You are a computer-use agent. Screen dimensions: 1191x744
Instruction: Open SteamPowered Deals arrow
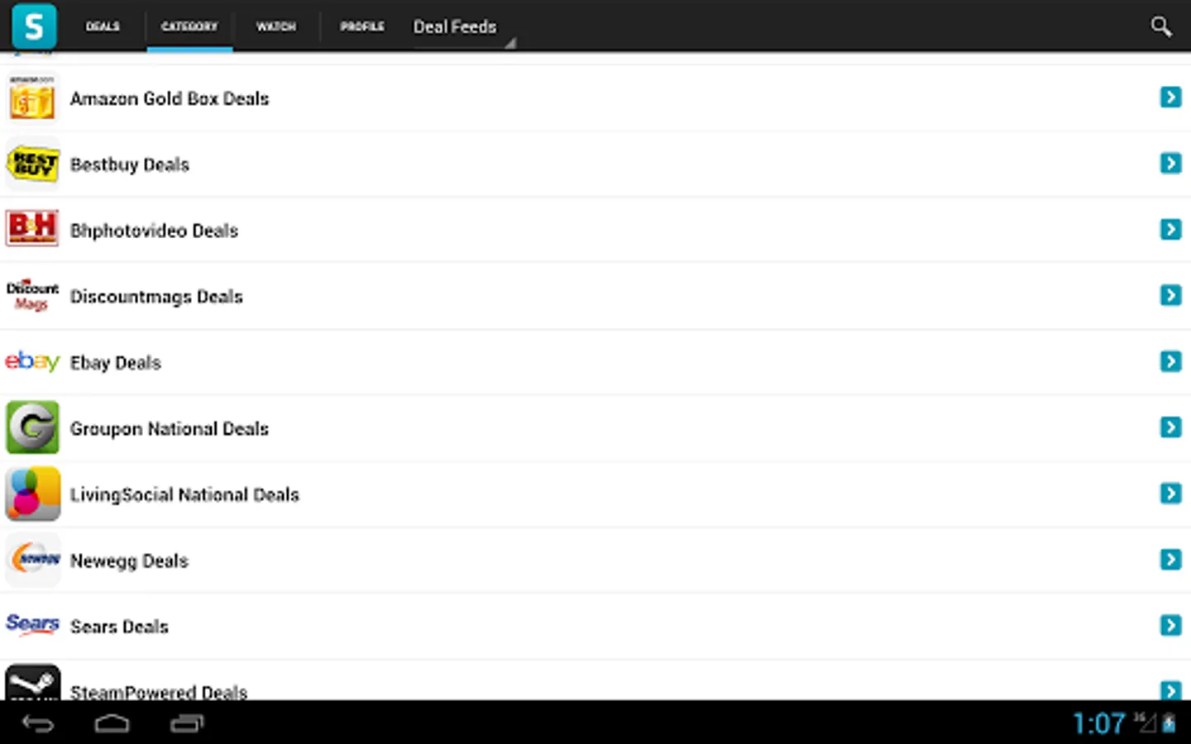click(1170, 690)
